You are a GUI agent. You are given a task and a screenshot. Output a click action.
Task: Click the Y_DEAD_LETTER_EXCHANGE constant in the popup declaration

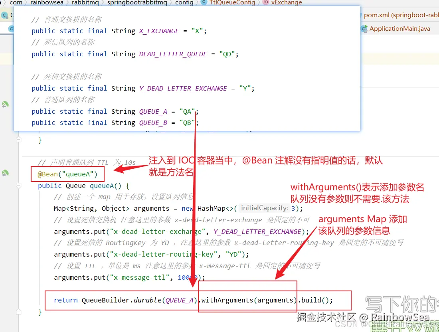(x=183, y=89)
